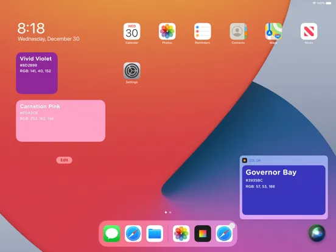The width and height of the screenshot is (336, 252).
Task: Select the Vivid Violet color widget
Action: [37, 73]
